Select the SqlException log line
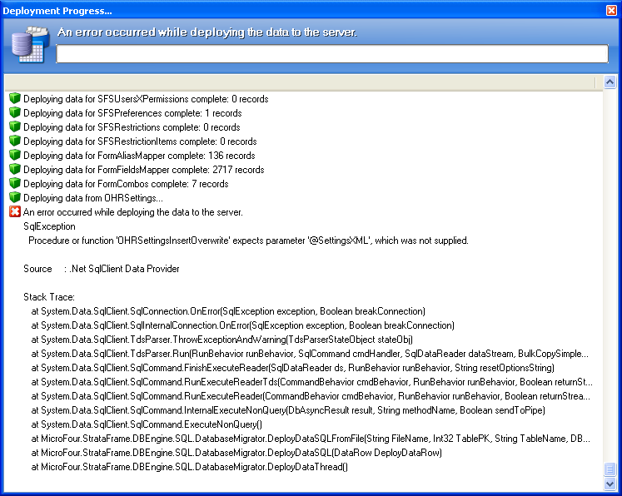The height and width of the screenshot is (496, 622). click(x=50, y=226)
